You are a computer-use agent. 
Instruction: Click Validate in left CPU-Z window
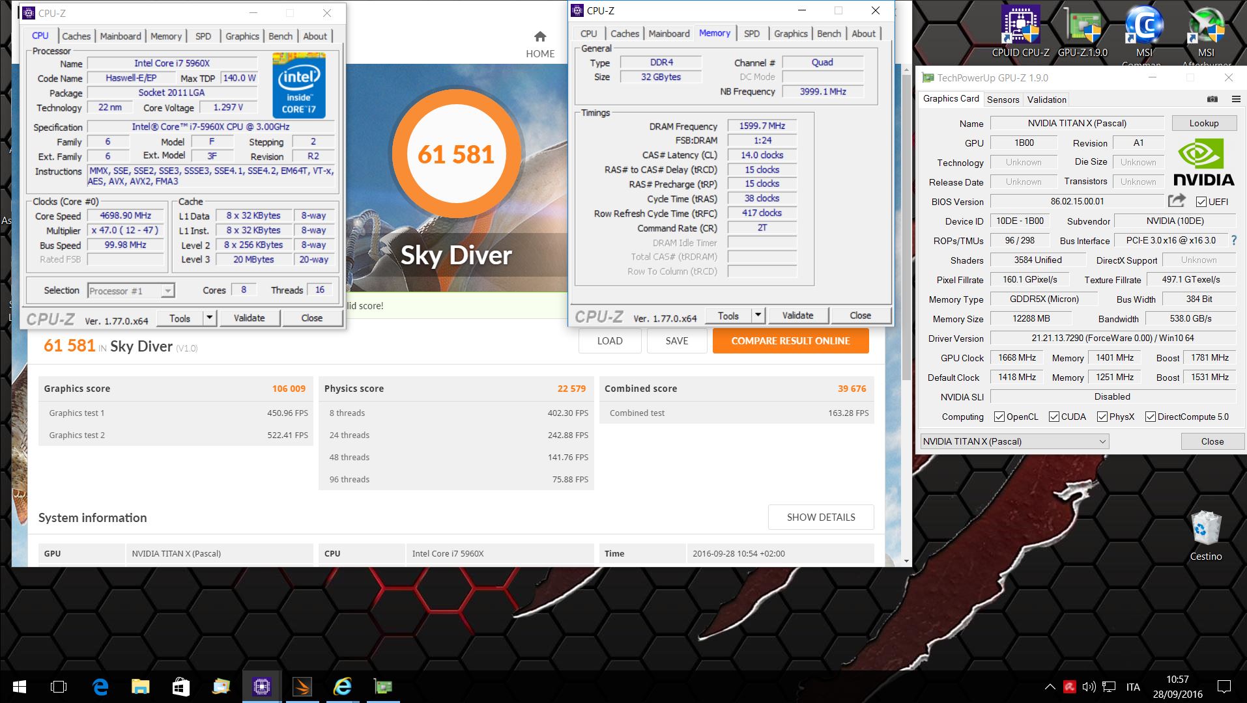coord(250,318)
